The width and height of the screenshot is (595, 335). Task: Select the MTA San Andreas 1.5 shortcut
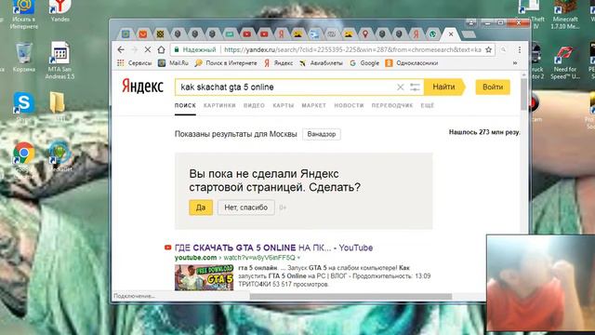pos(59,60)
